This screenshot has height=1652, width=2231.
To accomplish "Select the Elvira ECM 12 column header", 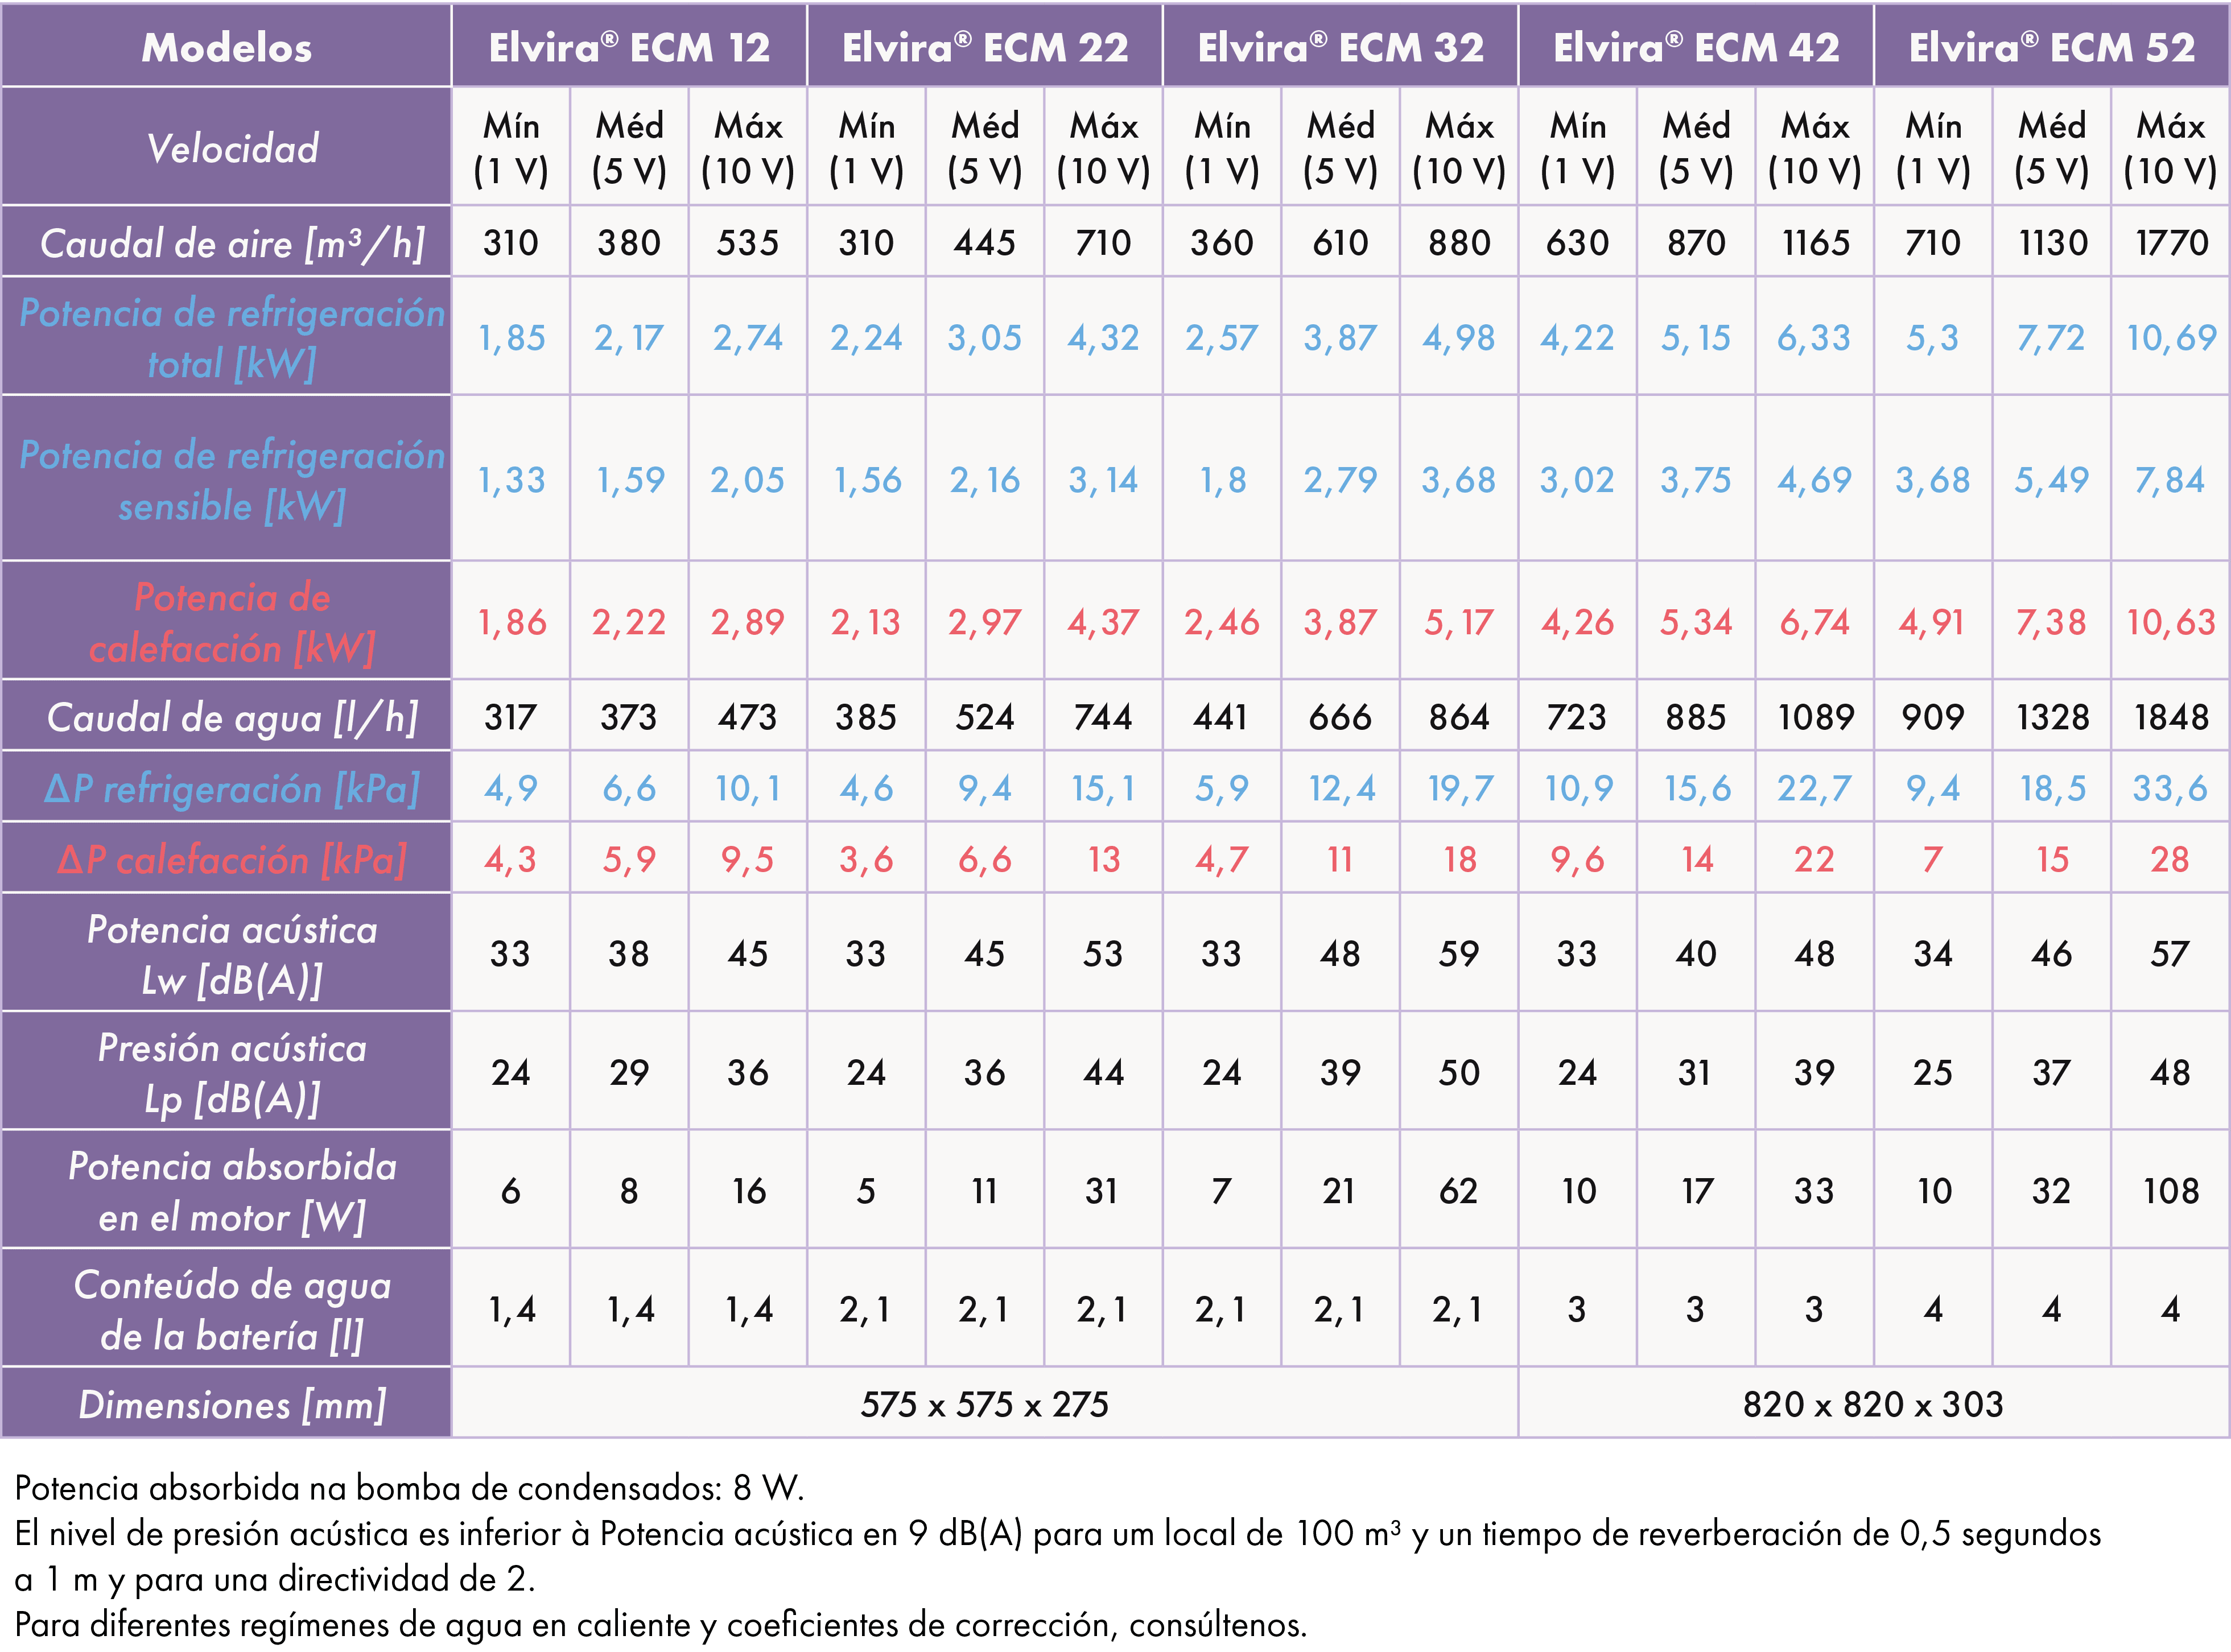I will coord(629,47).
